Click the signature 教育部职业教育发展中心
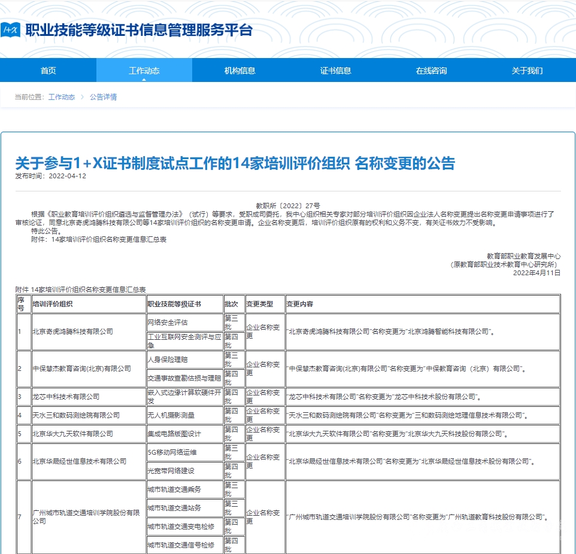 [x=523, y=256]
